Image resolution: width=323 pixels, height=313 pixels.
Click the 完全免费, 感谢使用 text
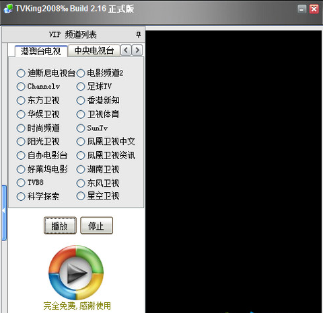tap(77, 306)
